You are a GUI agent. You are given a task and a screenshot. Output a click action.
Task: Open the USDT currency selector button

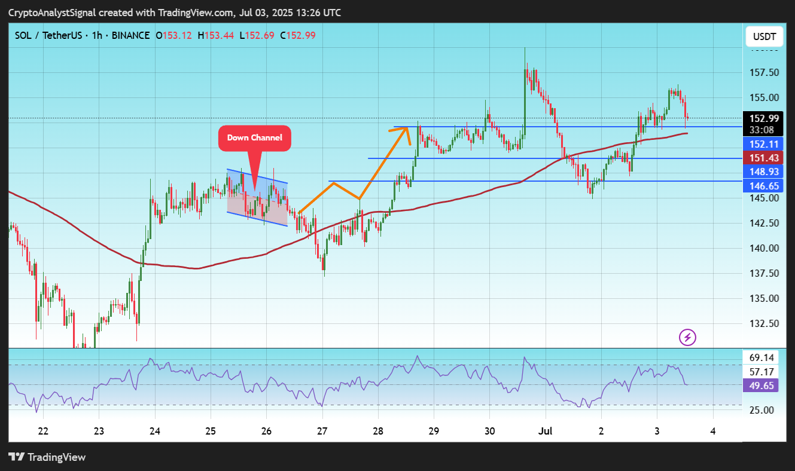[764, 37]
